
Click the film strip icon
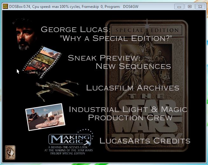42,62
